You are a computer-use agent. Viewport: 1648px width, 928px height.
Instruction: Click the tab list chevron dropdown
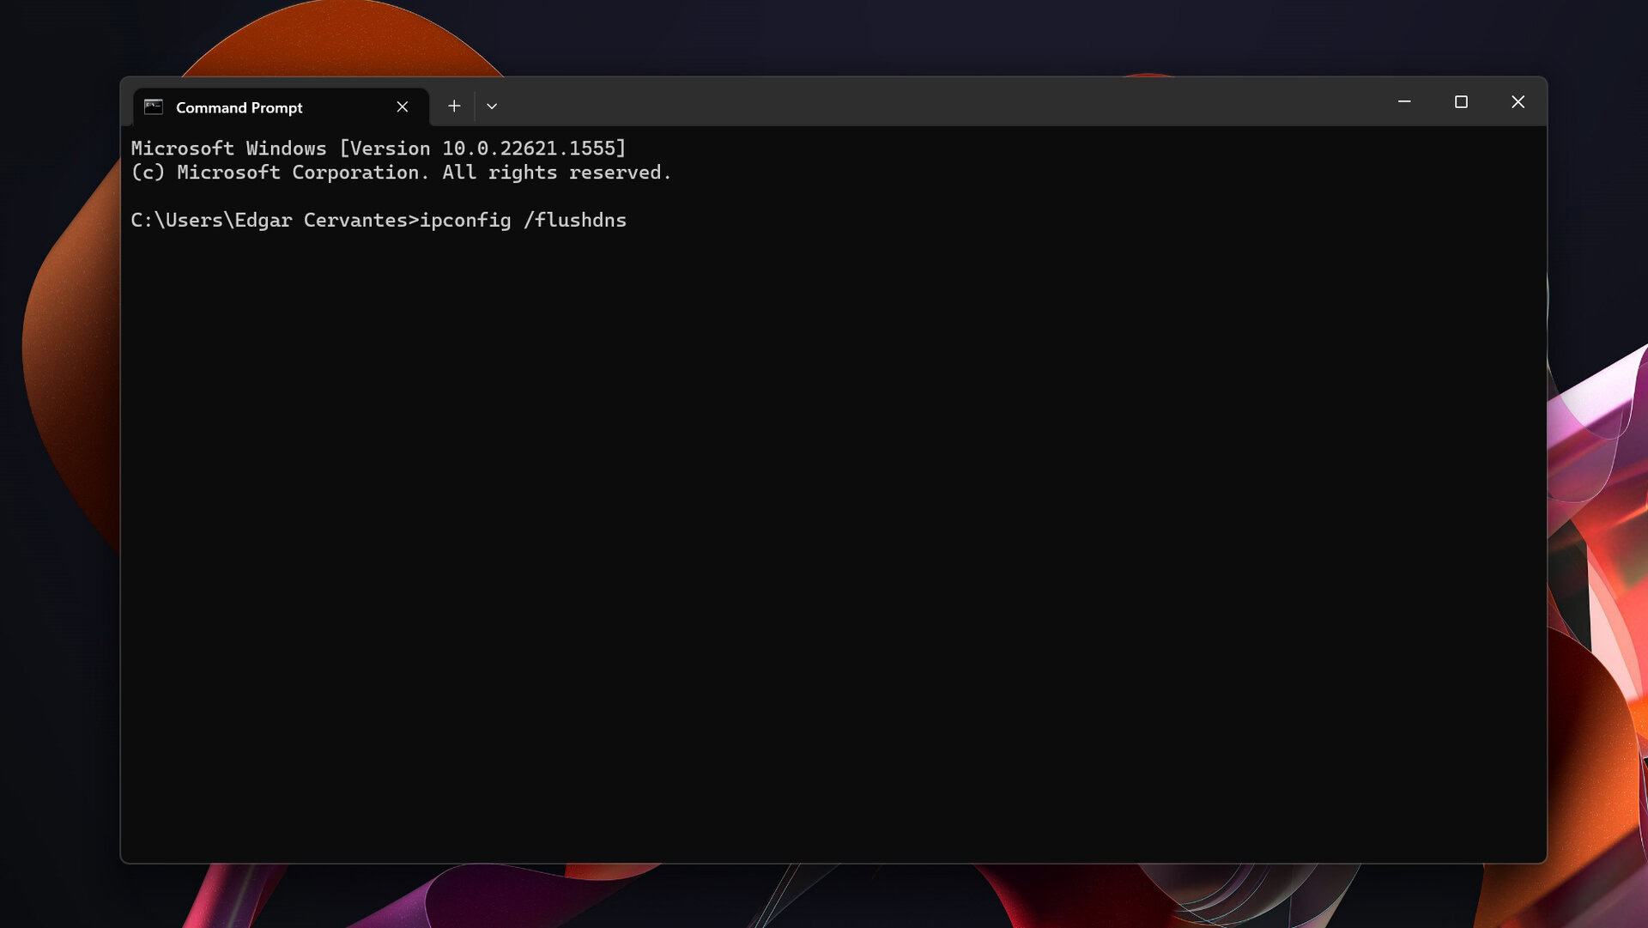[490, 106]
